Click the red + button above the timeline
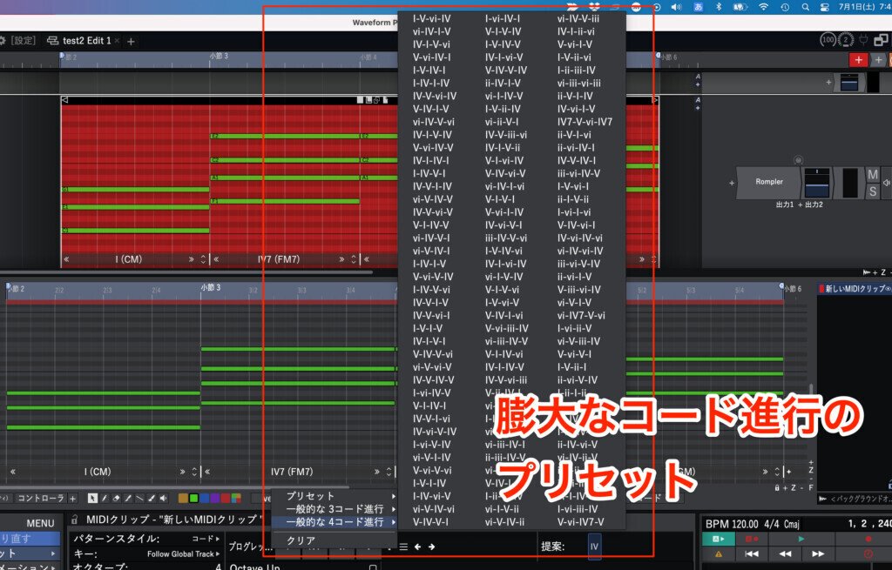Image resolution: width=892 pixels, height=570 pixels. 859,59
